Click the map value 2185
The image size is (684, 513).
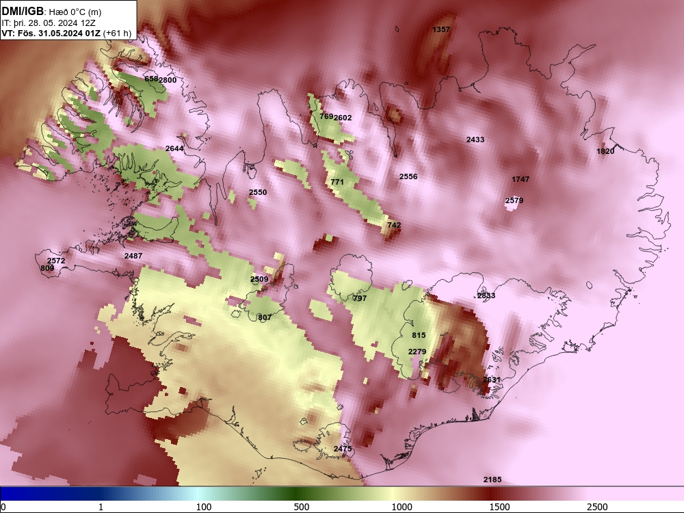coord(492,479)
